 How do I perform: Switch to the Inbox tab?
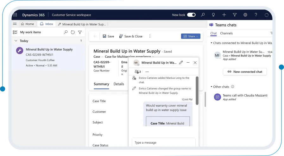point(47,24)
